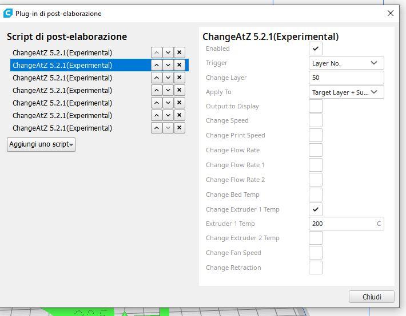Move the fifth ChangeAtZ script down
The image size is (406, 316).
(168, 103)
